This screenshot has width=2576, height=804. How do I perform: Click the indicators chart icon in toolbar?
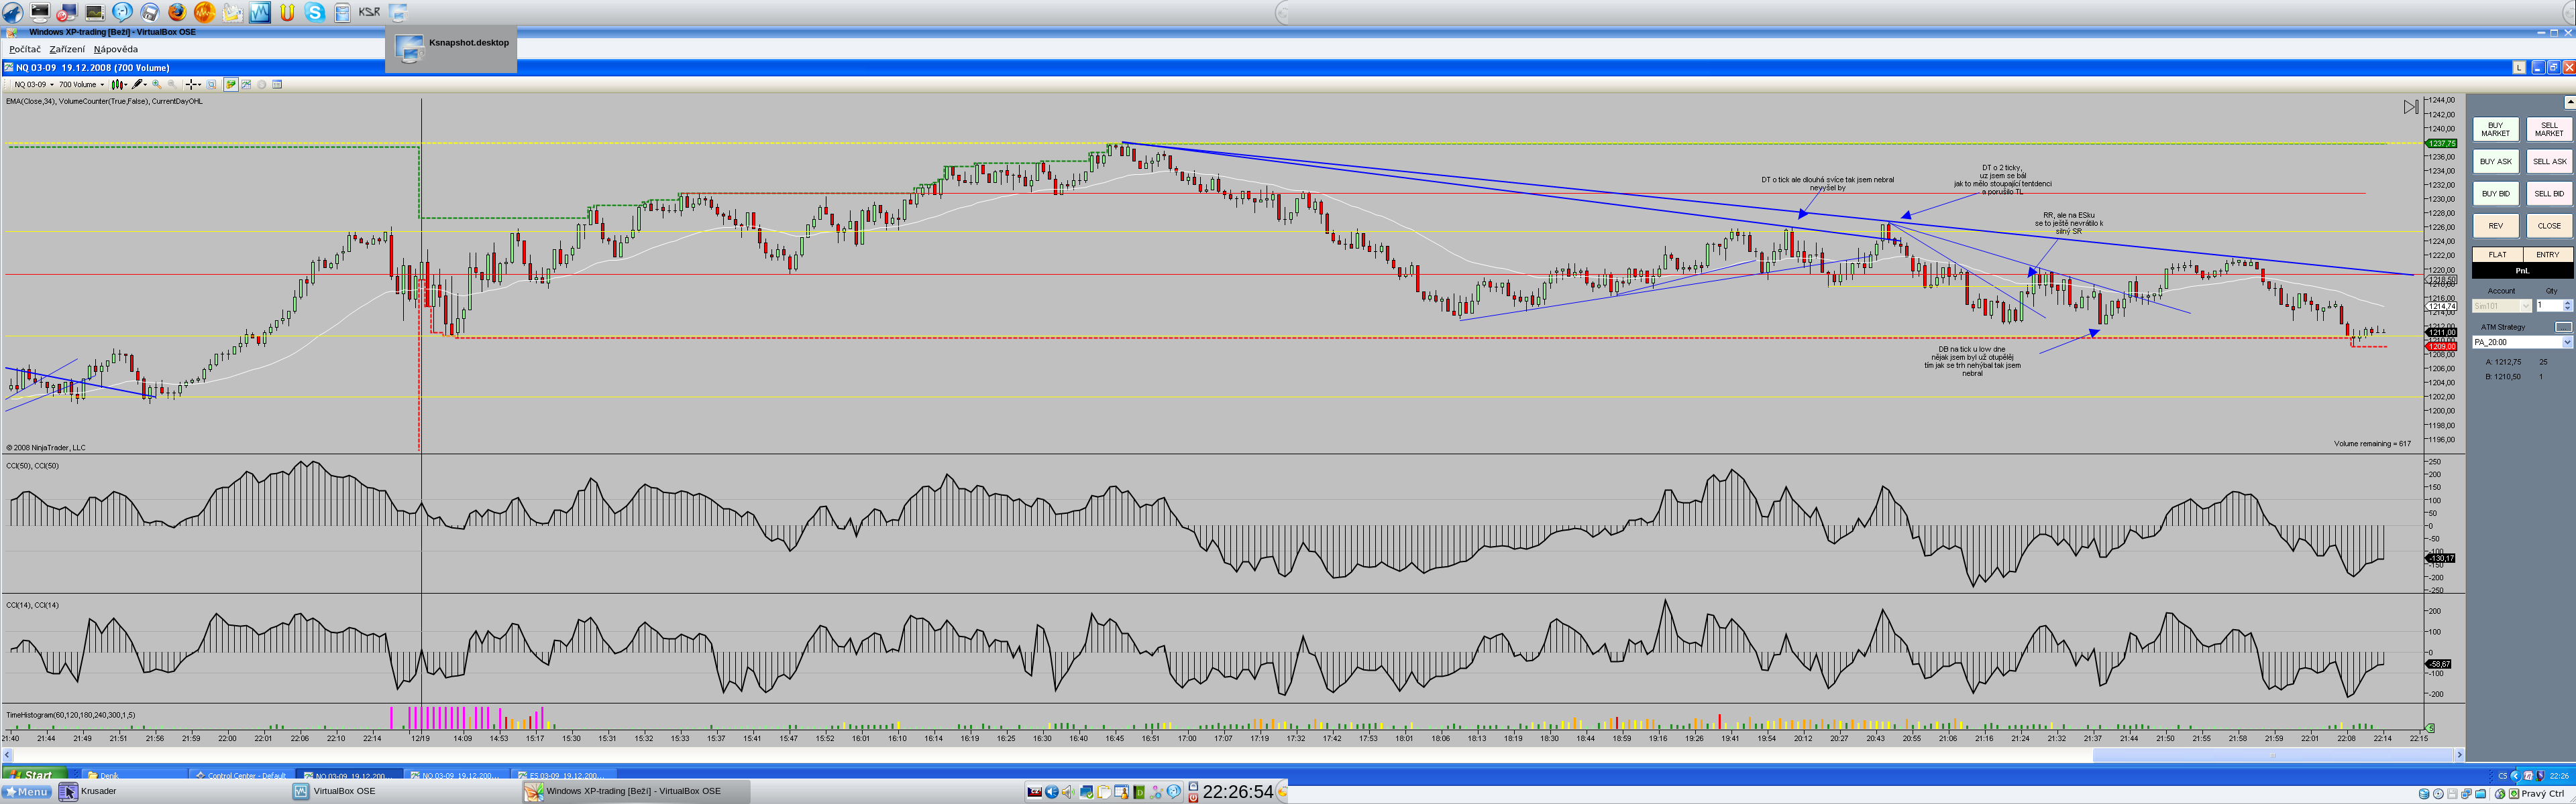click(246, 84)
